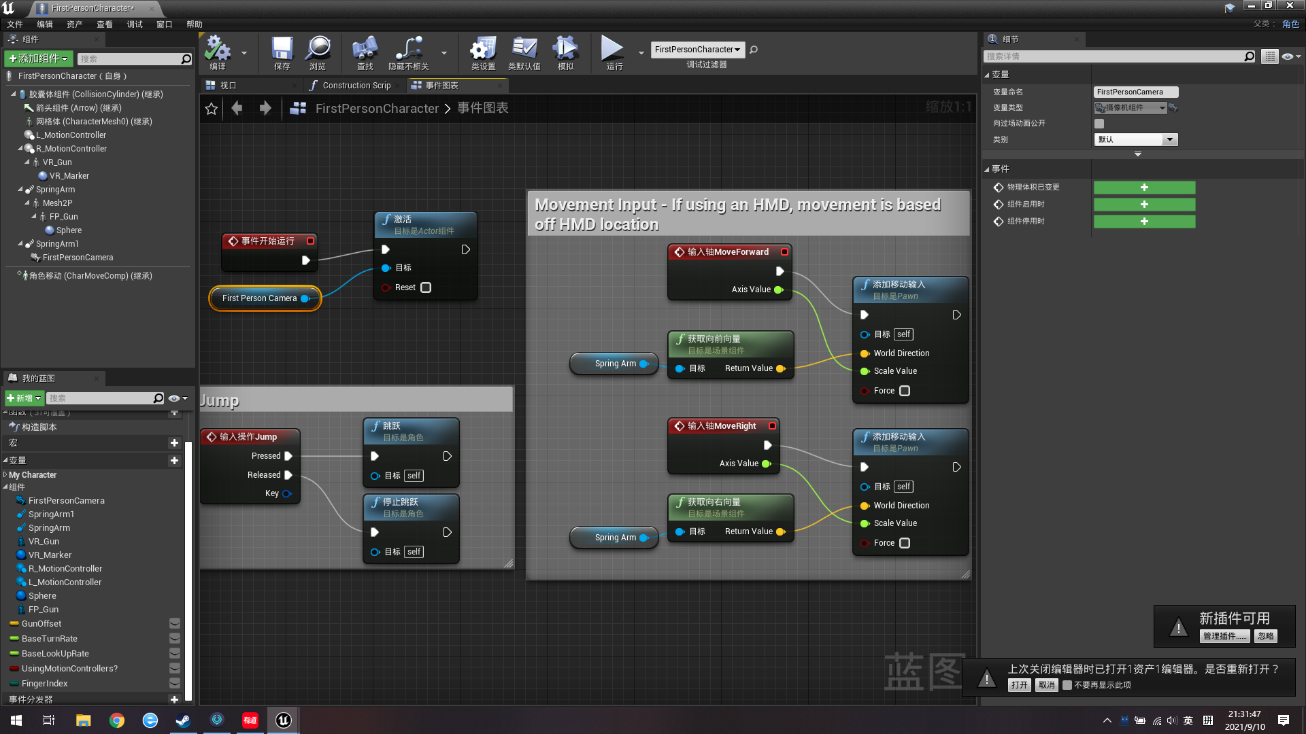Click the Play (运行) toolbar button

(x=614, y=52)
